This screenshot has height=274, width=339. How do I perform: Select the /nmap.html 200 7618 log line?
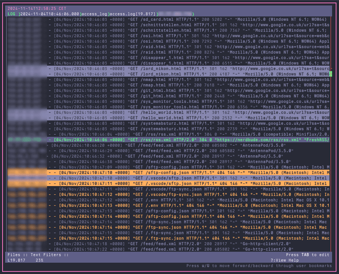point(190,85)
